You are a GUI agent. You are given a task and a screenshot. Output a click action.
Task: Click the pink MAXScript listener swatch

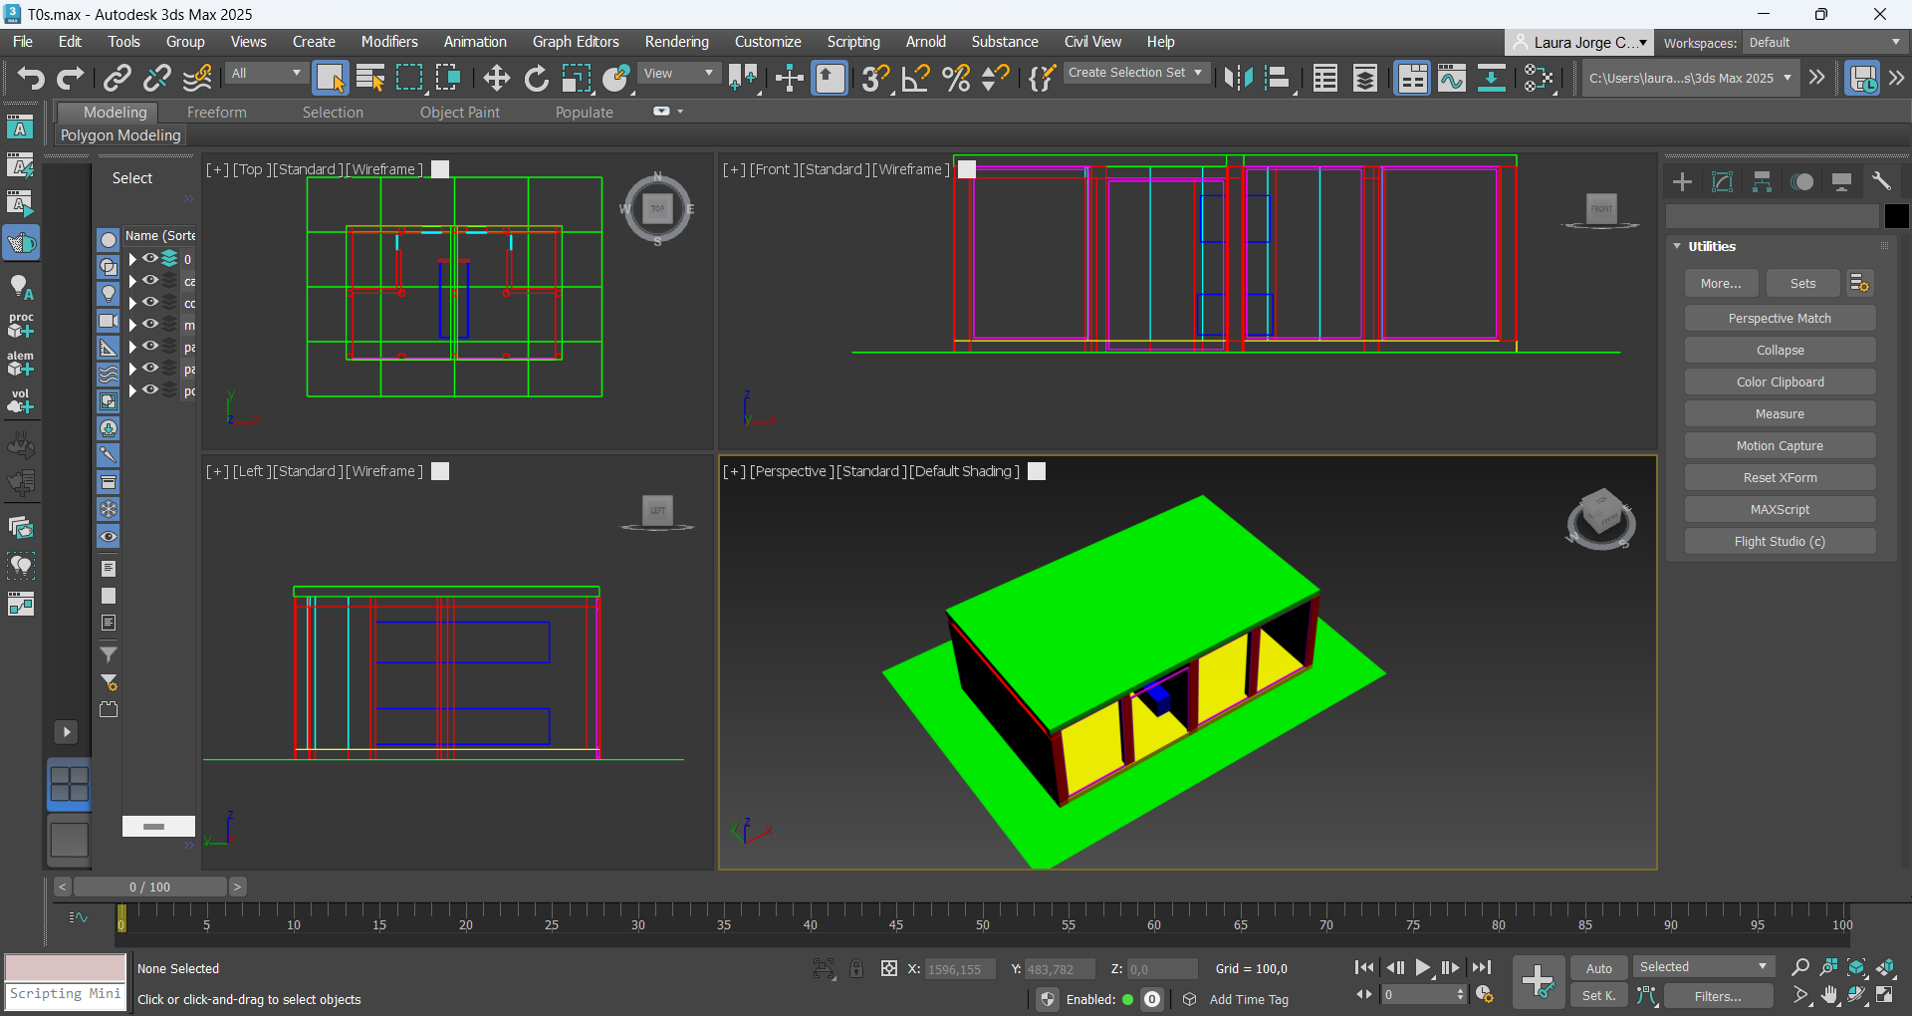tap(66, 968)
